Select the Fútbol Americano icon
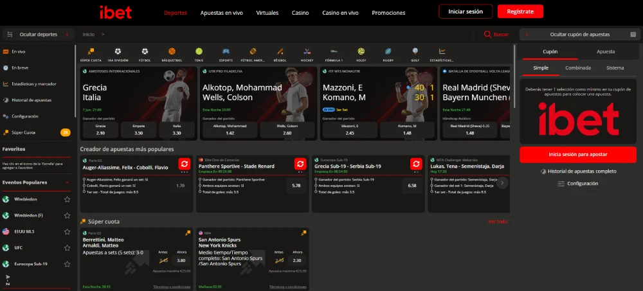The height and width of the screenshot is (291, 643). coord(253,51)
